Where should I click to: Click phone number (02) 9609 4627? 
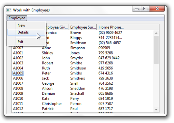[x=110, y=32]
